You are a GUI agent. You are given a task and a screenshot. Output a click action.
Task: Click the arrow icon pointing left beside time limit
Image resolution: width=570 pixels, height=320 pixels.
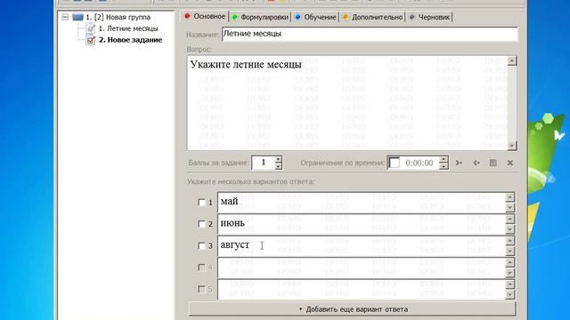[476, 163]
